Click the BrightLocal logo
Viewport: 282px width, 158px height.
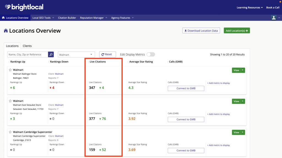[24, 7]
